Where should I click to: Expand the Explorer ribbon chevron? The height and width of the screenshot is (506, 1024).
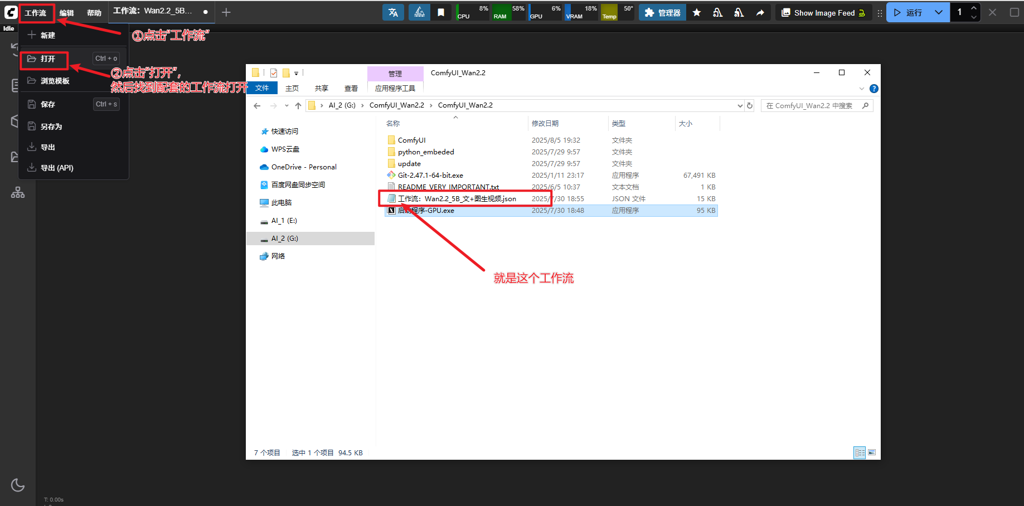(x=862, y=89)
